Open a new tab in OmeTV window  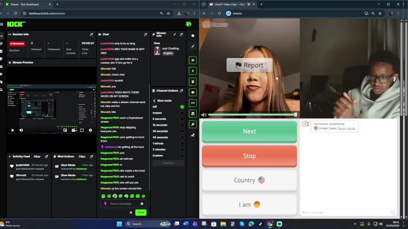point(261,4)
